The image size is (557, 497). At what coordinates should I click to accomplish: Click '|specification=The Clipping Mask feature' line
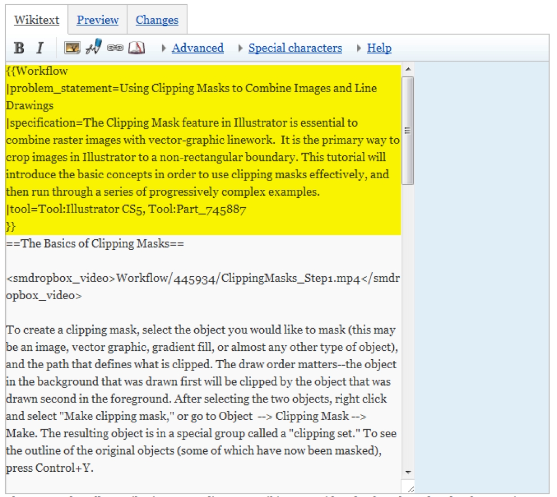182,123
